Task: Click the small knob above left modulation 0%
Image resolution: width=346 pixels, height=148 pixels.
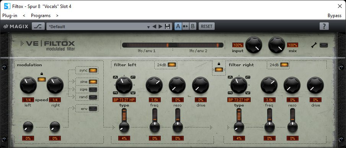Action: (28, 127)
